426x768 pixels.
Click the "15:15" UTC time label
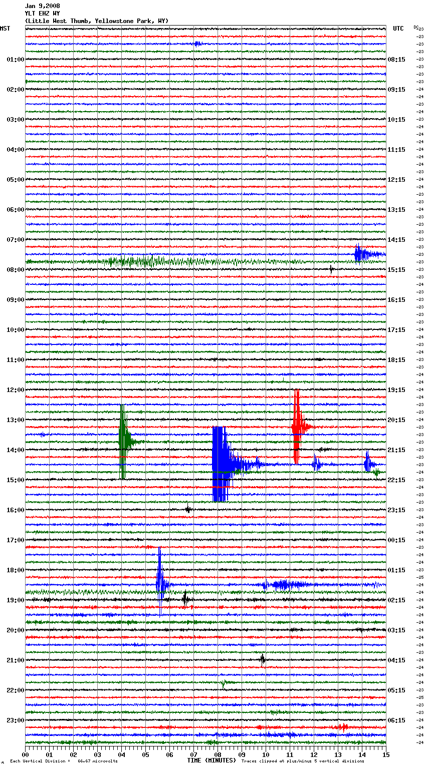(396, 270)
